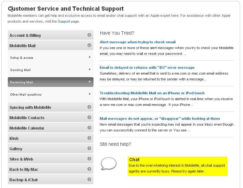The image size is (243, 188).
Task: Open 'Alert message when trying to check email'
Action: (138, 42)
